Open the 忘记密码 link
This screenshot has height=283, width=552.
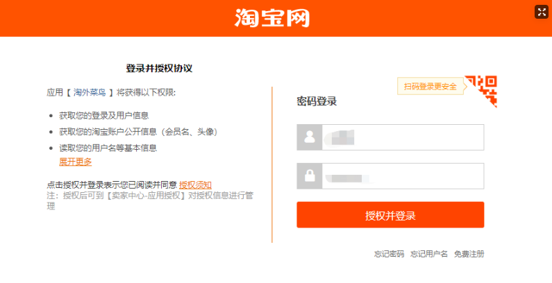(x=389, y=254)
